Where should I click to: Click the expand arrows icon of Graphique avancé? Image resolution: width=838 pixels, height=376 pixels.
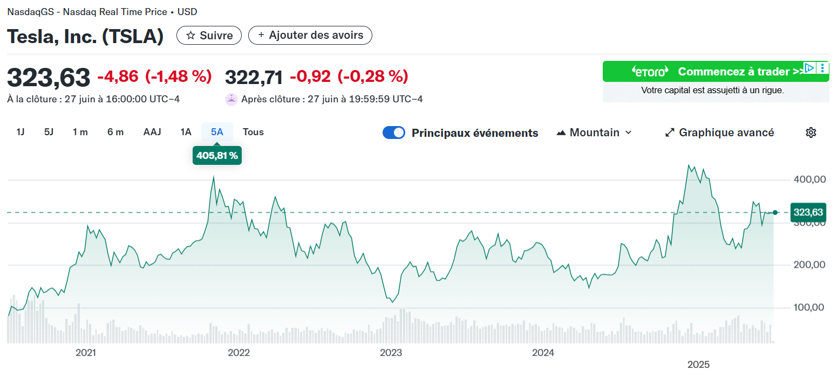click(x=670, y=133)
